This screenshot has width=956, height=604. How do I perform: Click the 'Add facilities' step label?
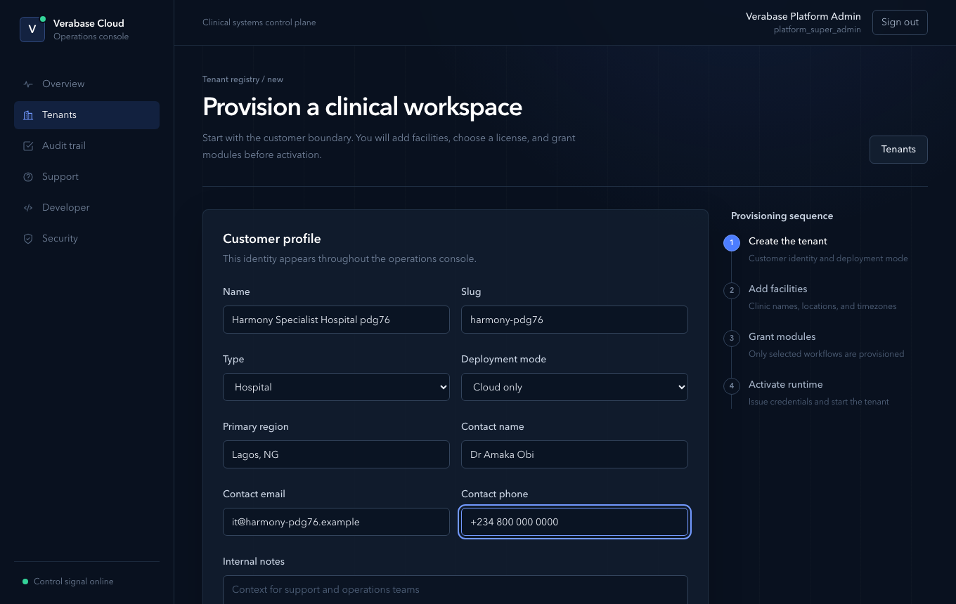pos(777,289)
